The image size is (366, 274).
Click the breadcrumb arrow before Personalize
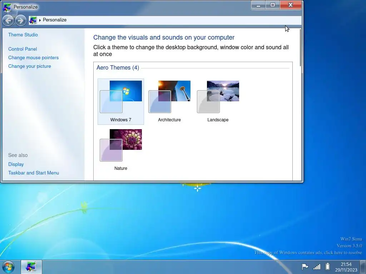[40, 20]
